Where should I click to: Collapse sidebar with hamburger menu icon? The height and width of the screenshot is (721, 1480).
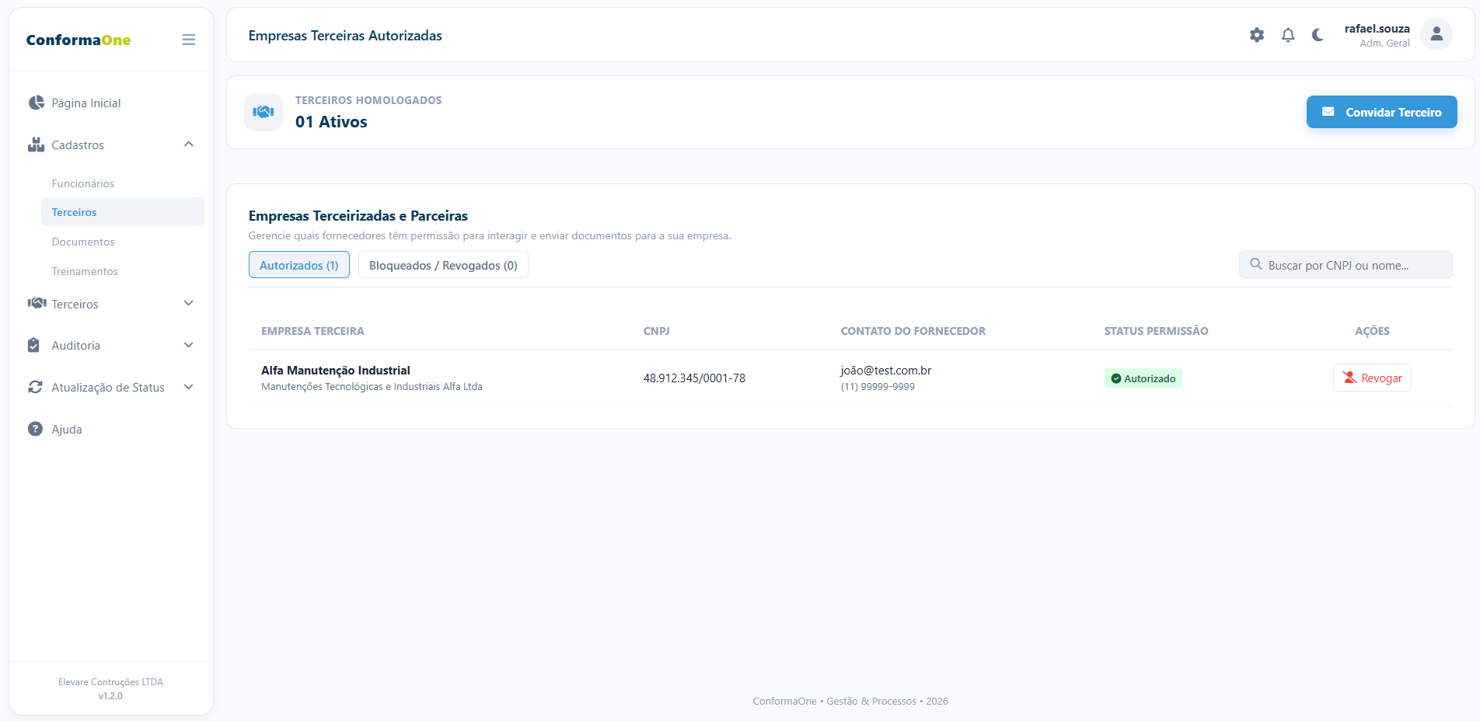tap(189, 40)
